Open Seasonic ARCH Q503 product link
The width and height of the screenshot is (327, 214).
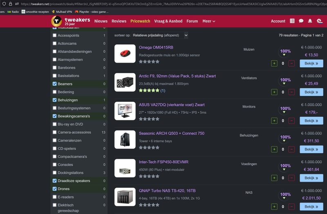172,133
